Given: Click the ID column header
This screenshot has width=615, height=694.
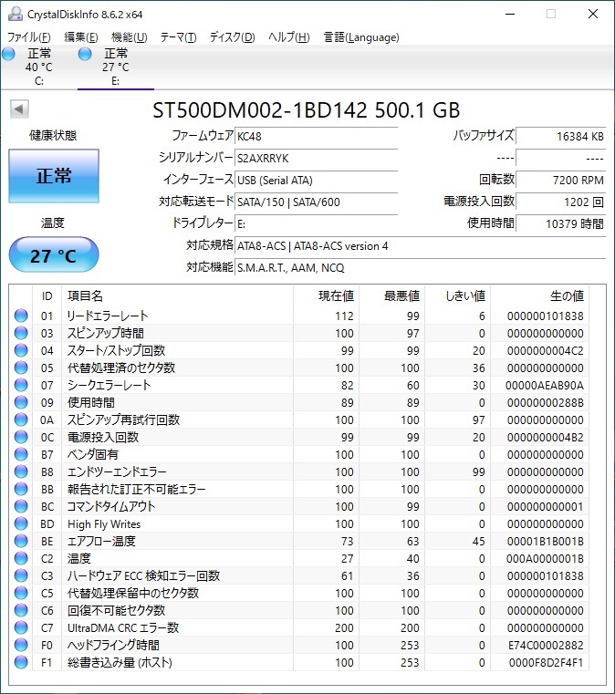Looking at the screenshot, I should 47,295.
